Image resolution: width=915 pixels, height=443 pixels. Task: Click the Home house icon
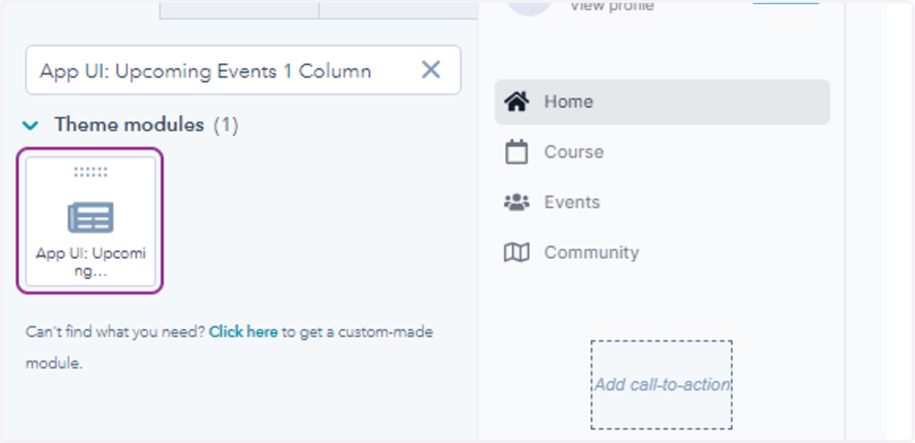(517, 101)
